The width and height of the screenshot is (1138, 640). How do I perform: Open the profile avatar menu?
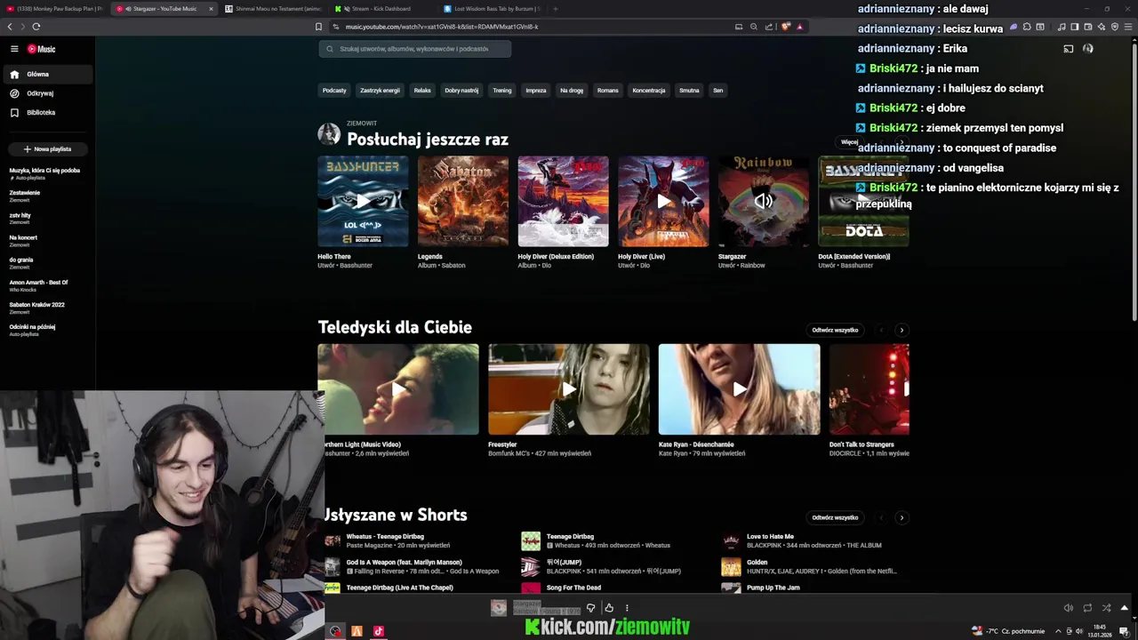click(1087, 49)
